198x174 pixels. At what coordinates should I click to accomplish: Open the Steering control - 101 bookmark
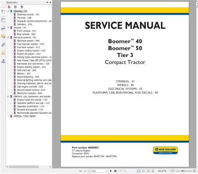point(28,15)
